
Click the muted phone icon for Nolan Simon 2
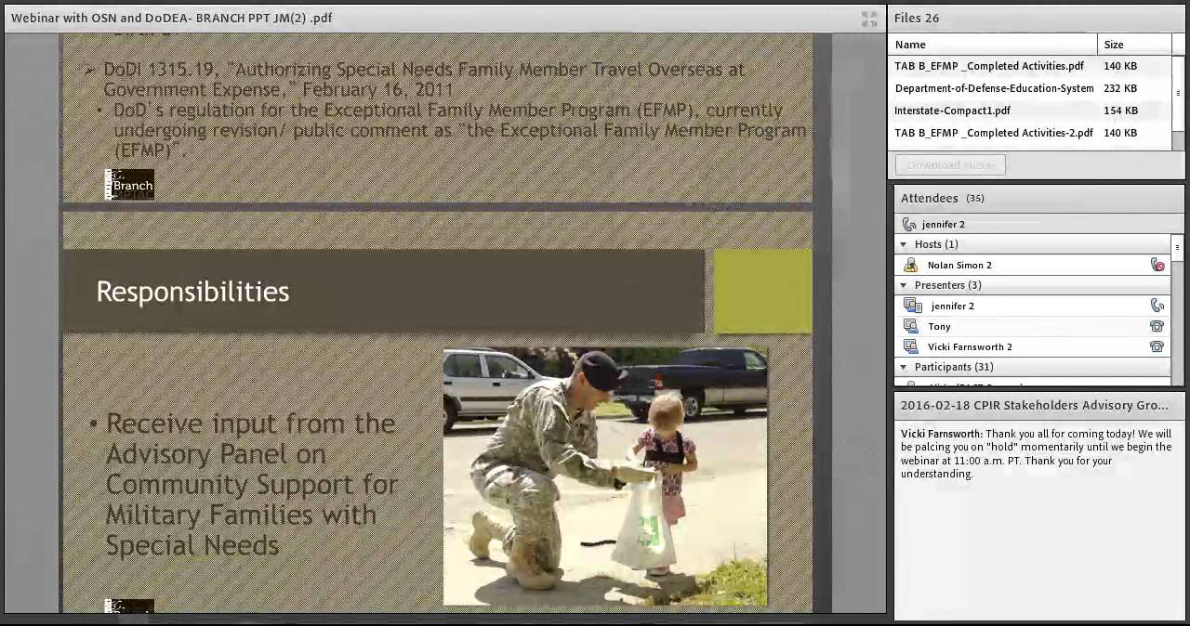pos(1157,265)
